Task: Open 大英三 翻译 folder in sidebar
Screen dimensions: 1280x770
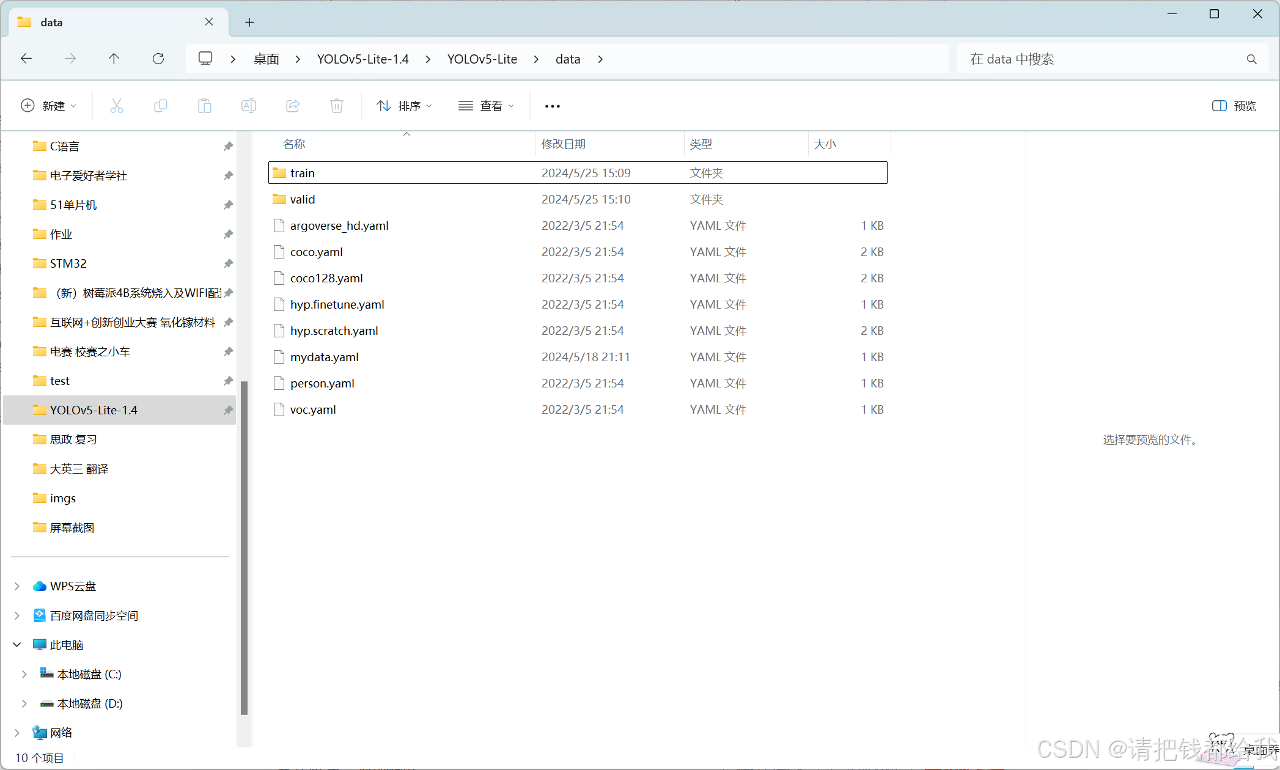Action: click(x=120, y=469)
